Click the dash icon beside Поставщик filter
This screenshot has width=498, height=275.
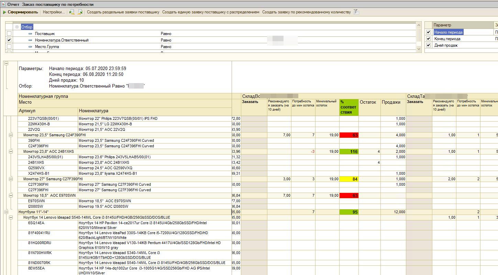click(x=30, y=34)
